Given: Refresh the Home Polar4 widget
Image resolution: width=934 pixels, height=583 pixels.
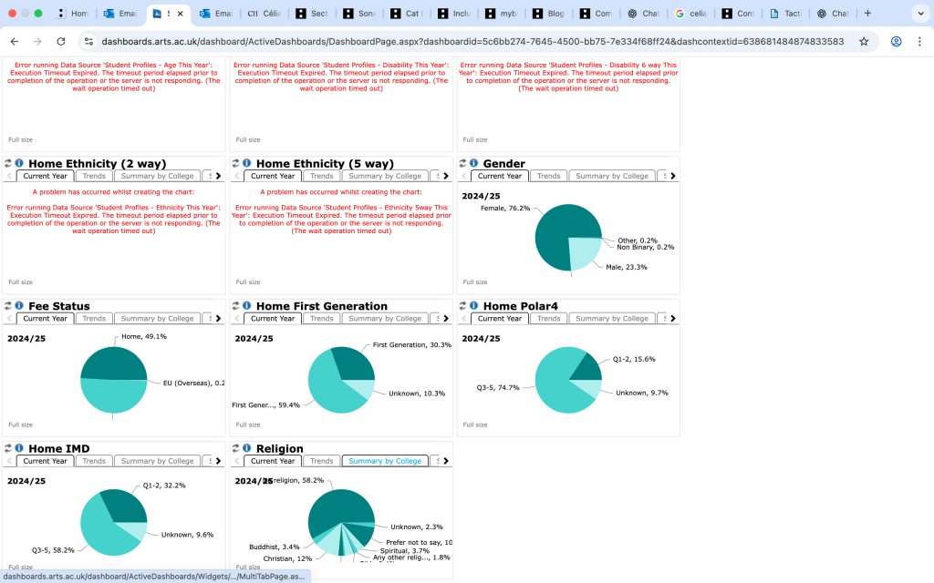Looking at the screenshot, I should tap(462, 306).
